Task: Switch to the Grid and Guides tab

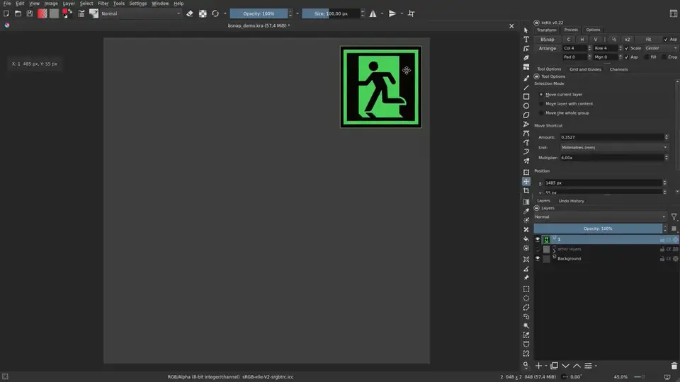Action: (x=585, y=69)
